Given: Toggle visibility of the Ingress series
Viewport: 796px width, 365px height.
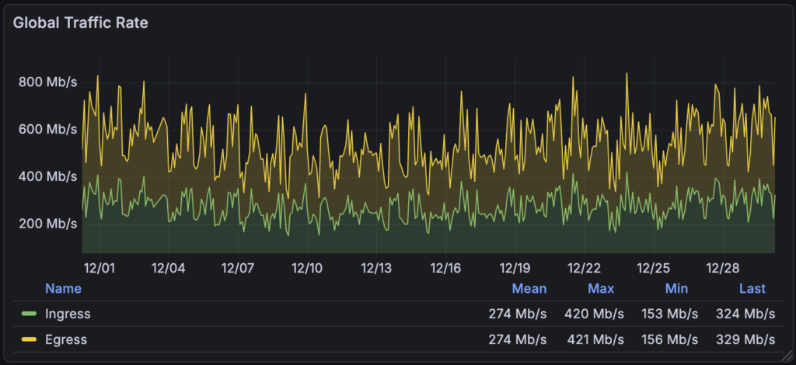Looking at the screenshot, I should 68,315.
